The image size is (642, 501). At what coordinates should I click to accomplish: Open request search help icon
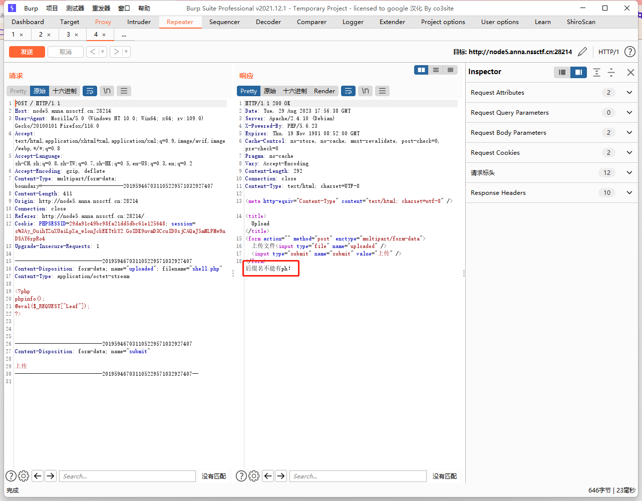11,476
